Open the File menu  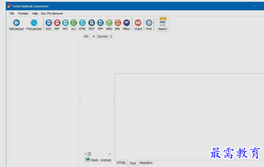point(12,13)
